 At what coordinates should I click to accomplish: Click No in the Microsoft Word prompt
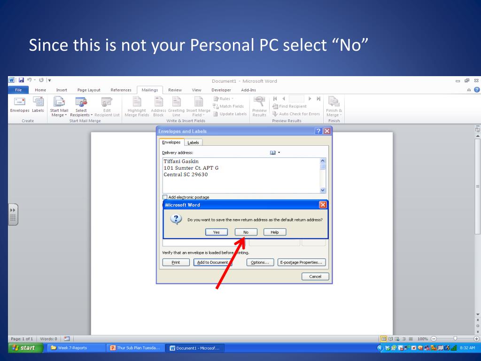tap(246, 232)
